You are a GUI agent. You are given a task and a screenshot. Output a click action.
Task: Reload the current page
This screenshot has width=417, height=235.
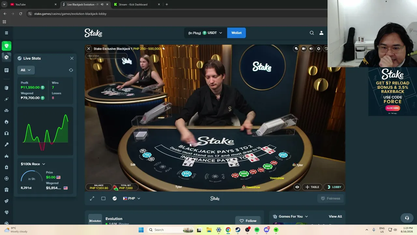21,14
